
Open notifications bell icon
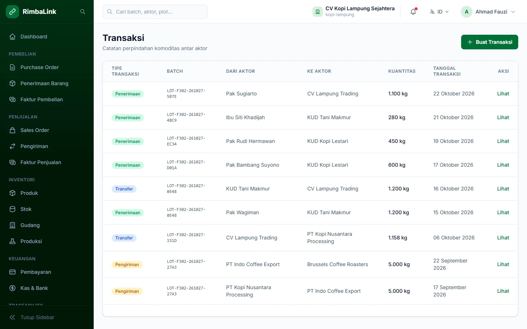tap(413, 12)
